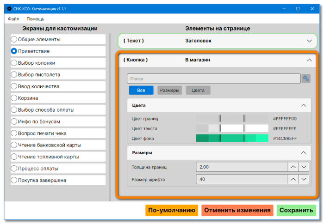The height and width of the screenshot is (224, 324).
Task: Click the settings gear icon beside search field
Action: point(305,79)
